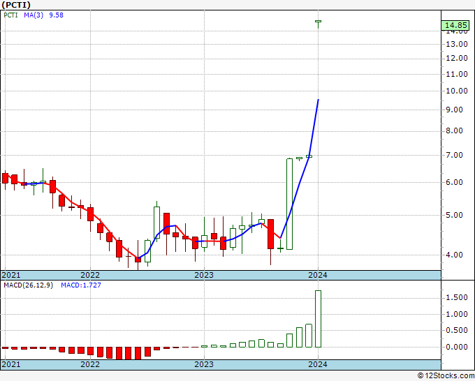The width and height of the screenshot is (475, 381).
Task: Click the PCTI legend label
Action: pos(10,15)
